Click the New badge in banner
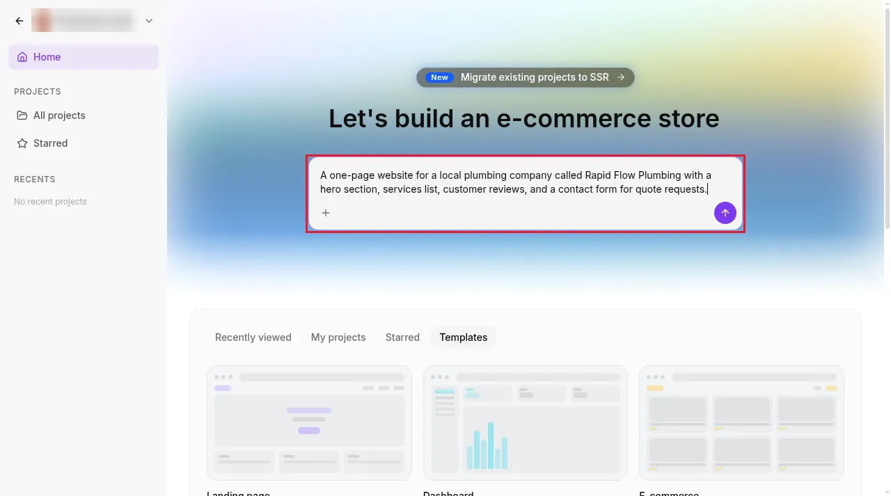Image resolution: width=891 pixels, height=496 pixels. pyautogui.click(x=439, y=77)
